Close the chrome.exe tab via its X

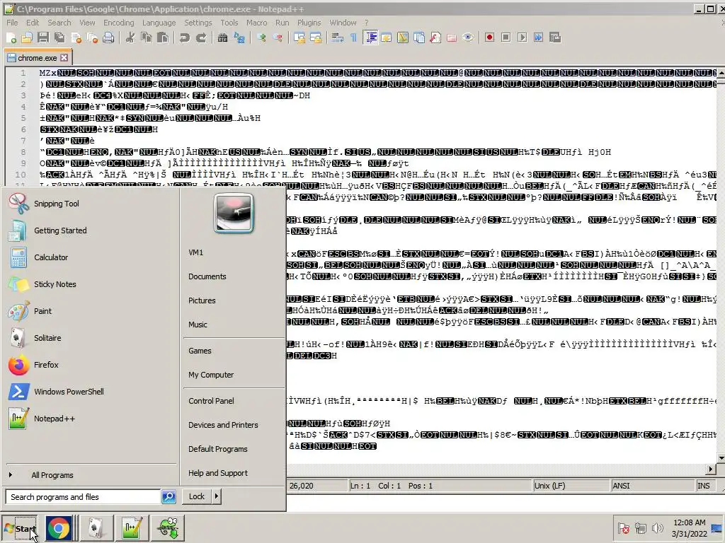coord(64,58)
